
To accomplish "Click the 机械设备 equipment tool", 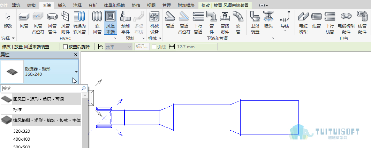I will point(154,22).
